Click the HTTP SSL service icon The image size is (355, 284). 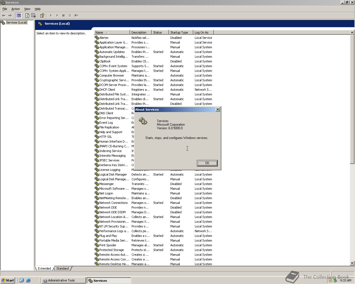coord(97,136)
